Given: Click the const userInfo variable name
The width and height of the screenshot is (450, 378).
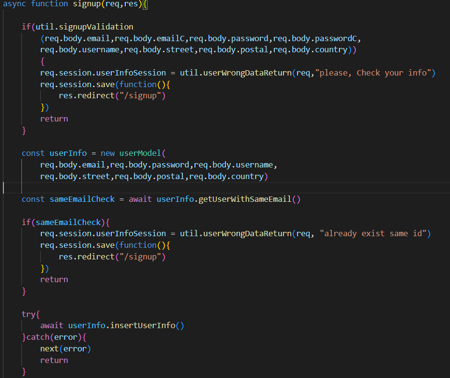Looking at the screenshot, I should pyautogui.click(x=68, y=153).
